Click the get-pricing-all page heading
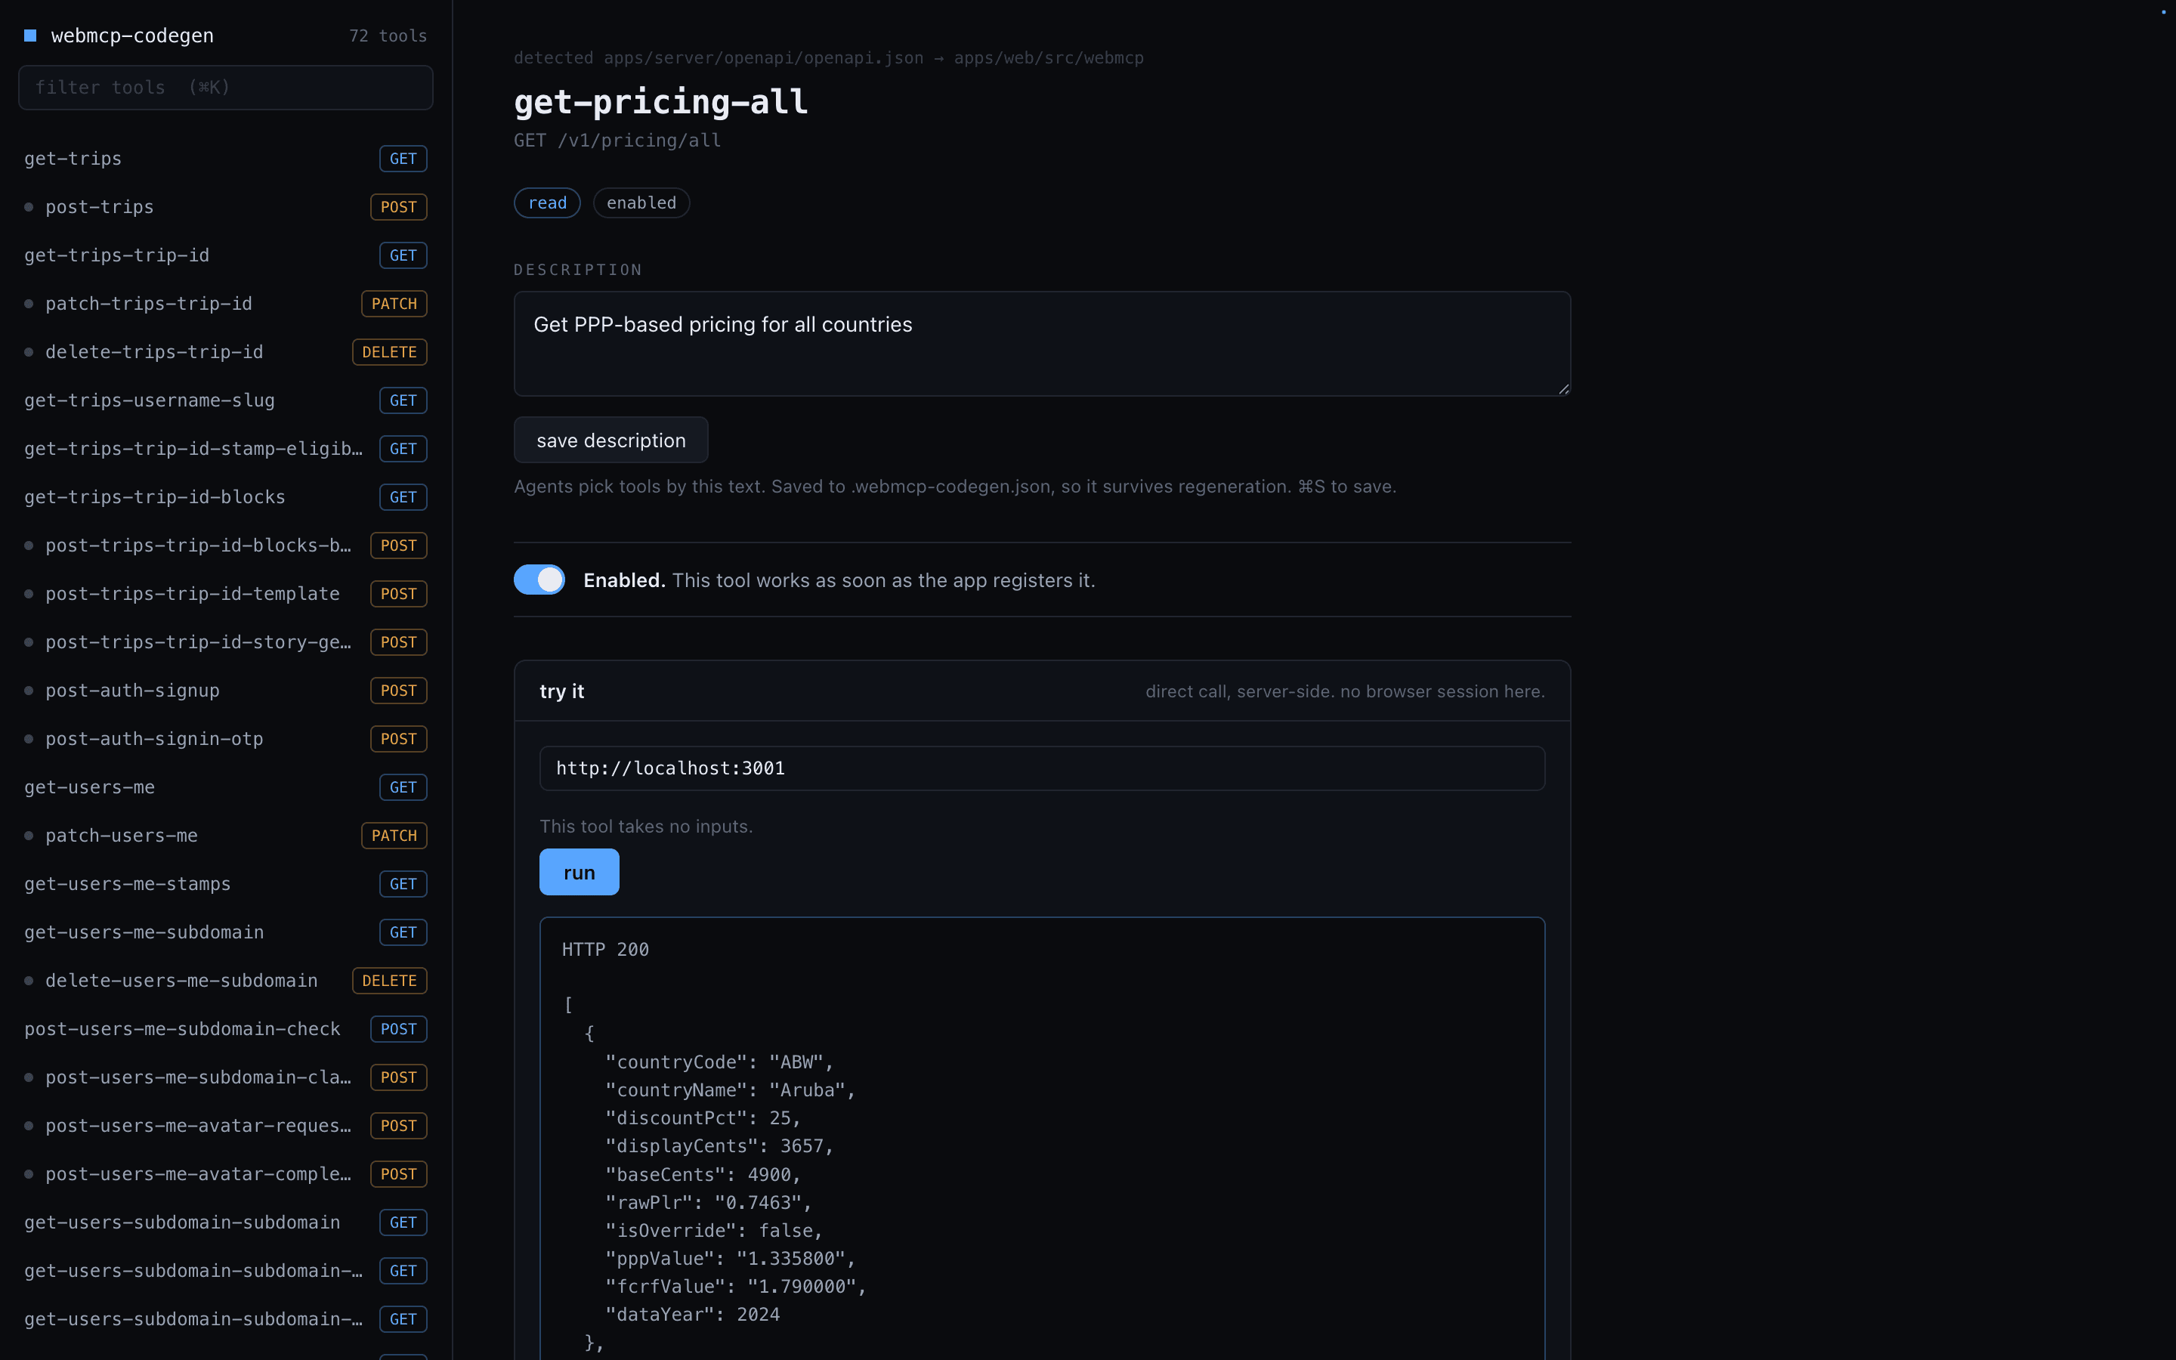This screenshot has width=2176, height=1360. tap(661, 102)
